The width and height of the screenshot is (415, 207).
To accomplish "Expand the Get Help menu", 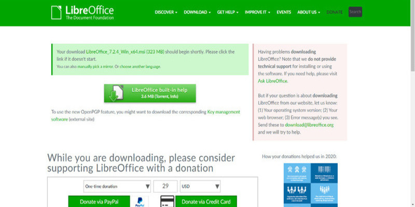I will tap(228, 12).
